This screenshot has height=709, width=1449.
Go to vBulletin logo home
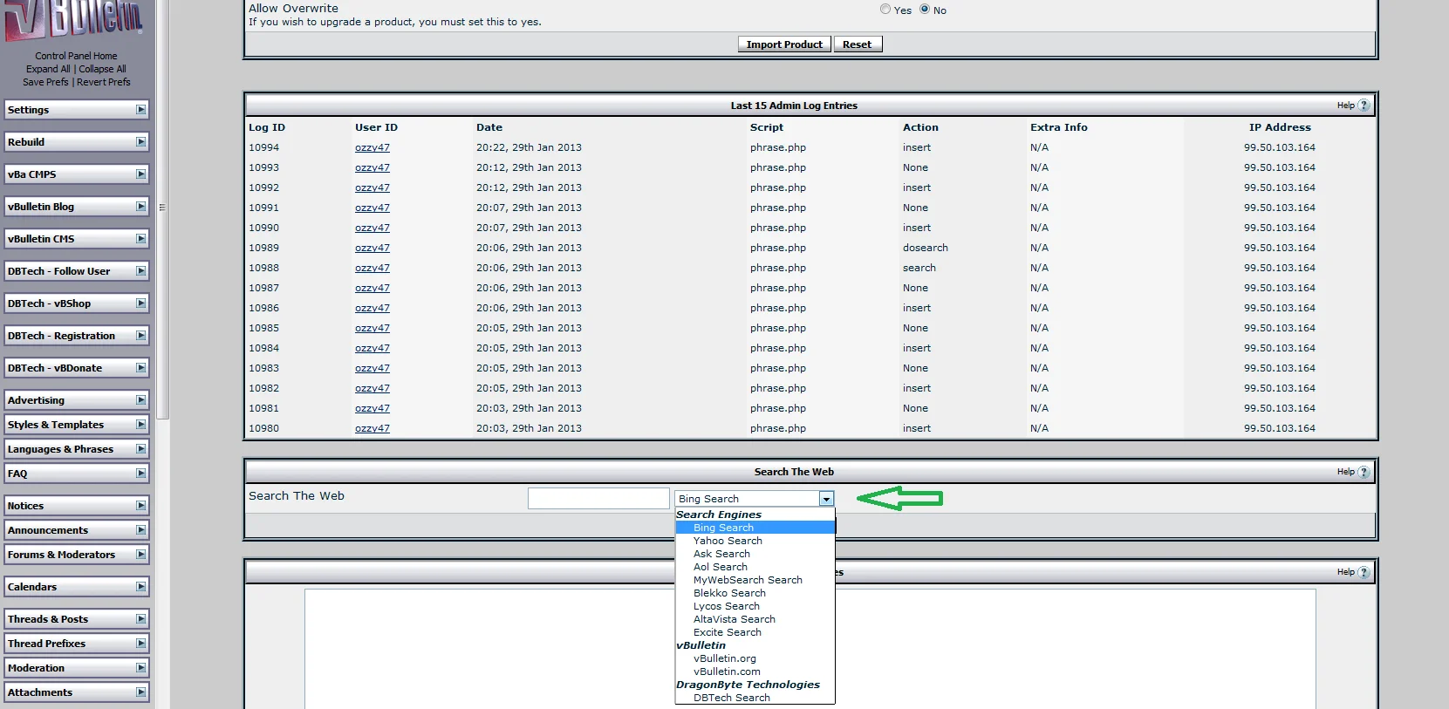click(x=73, y=21)
